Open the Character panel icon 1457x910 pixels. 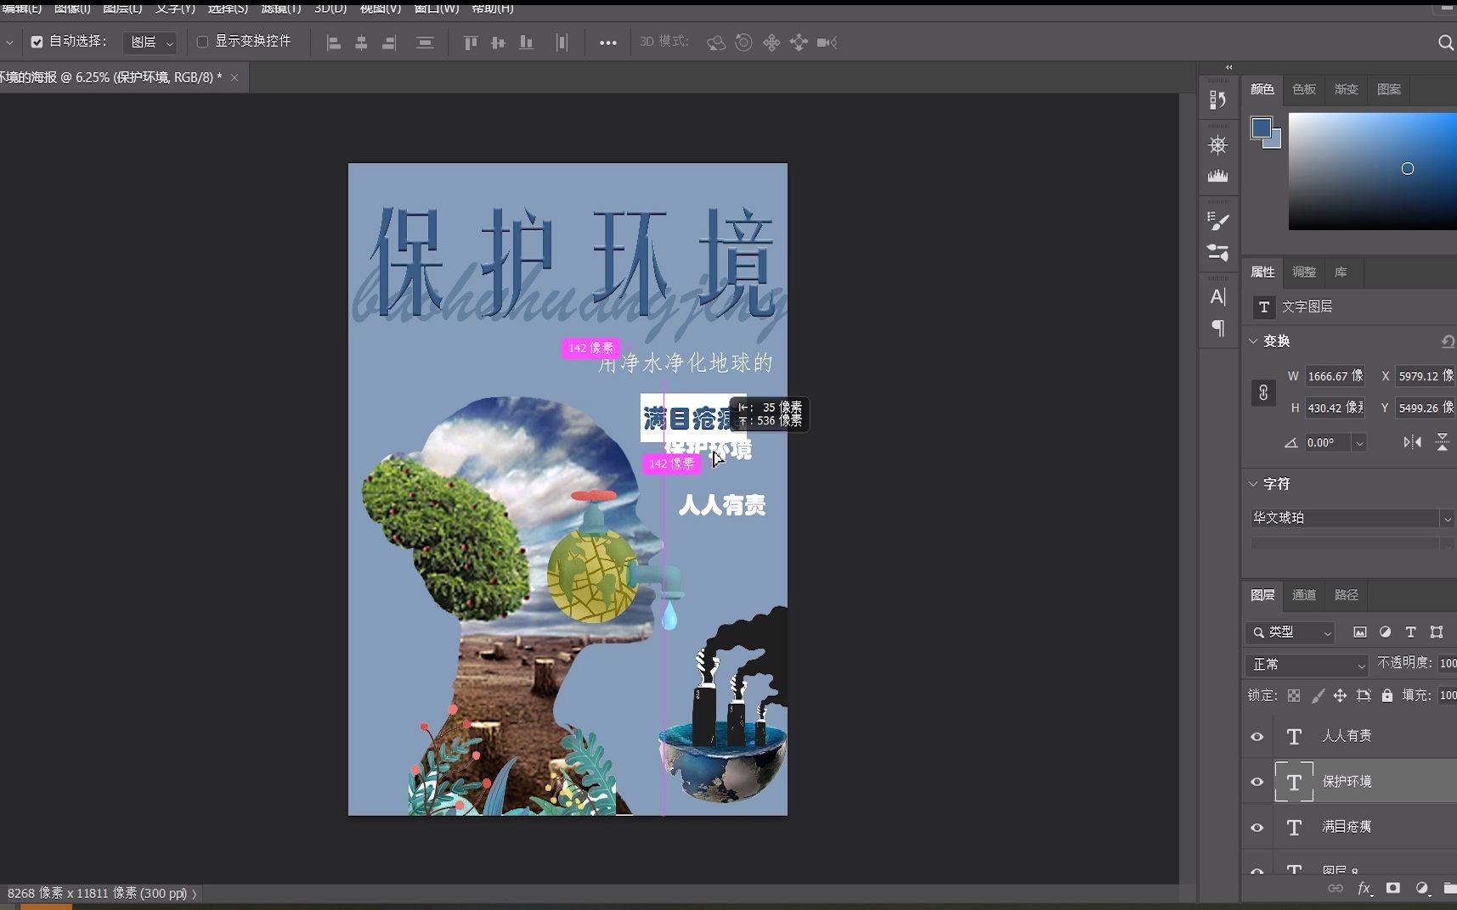click(x=1217, y=296)
